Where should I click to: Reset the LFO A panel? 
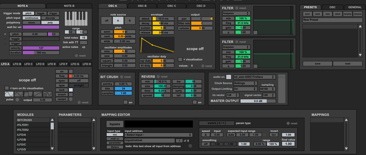point(79,103)
